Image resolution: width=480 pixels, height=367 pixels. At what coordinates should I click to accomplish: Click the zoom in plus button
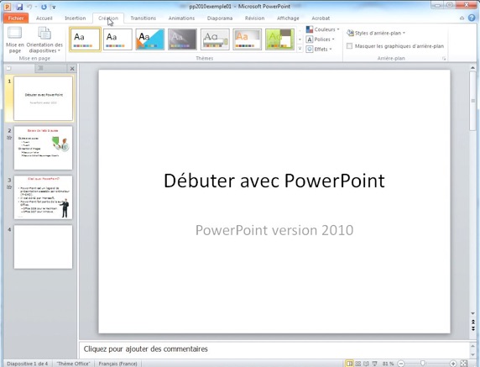[x=453, y=364]
